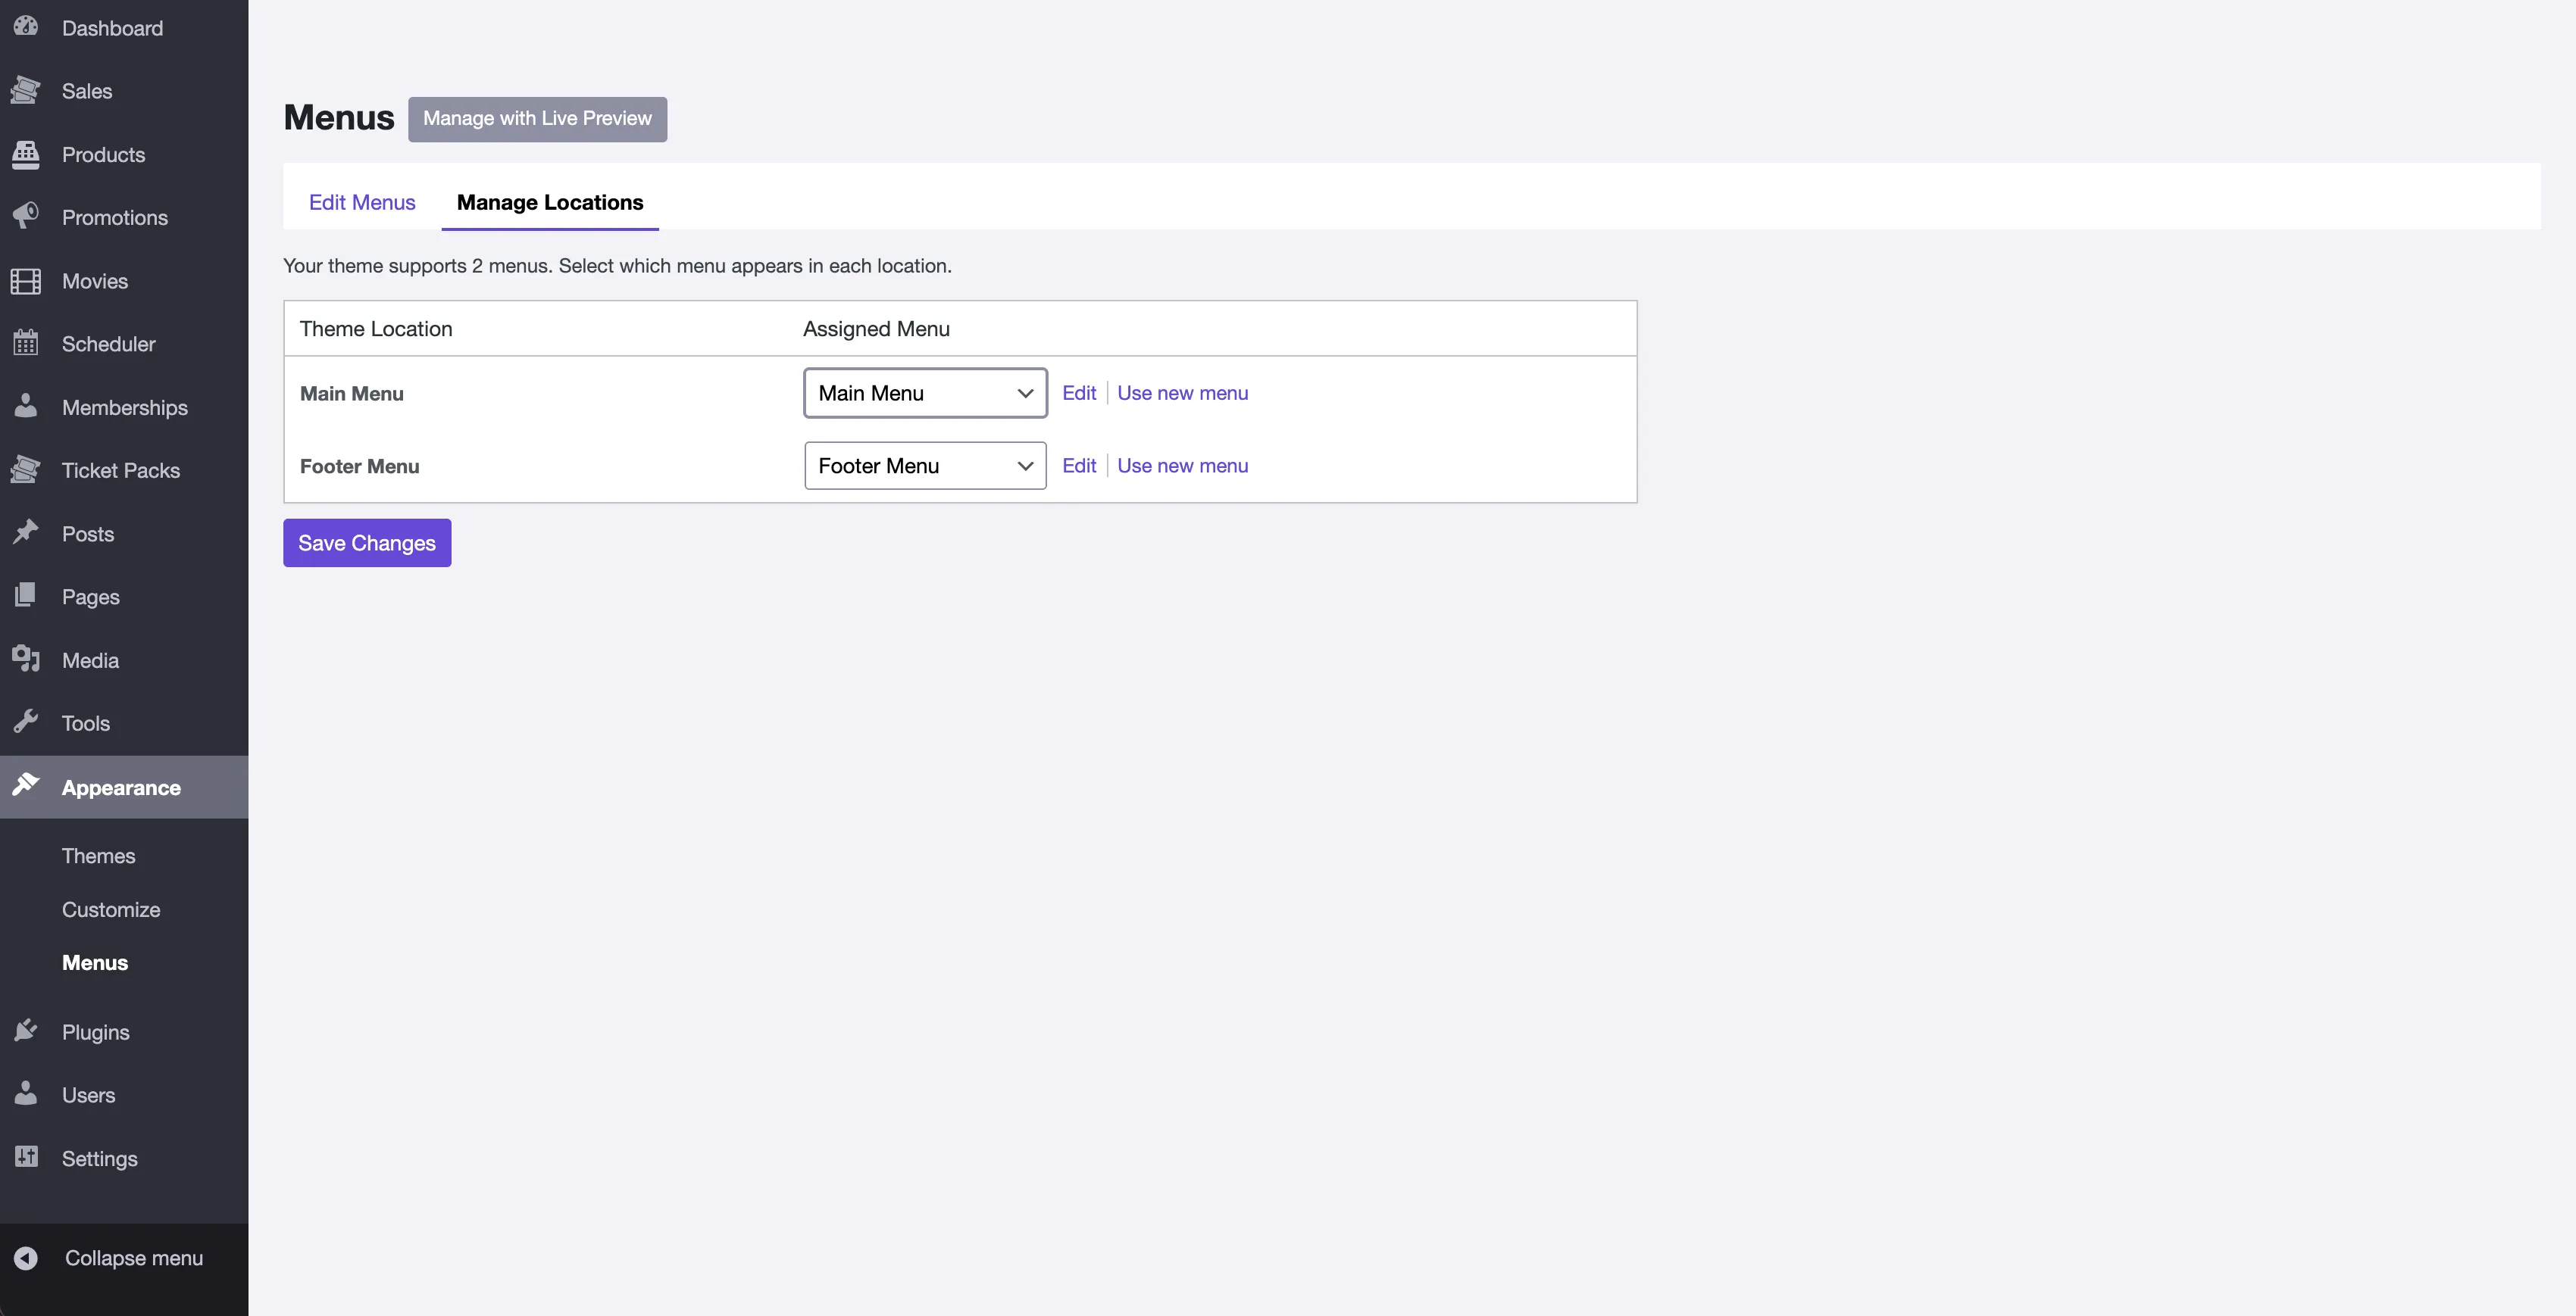Click Use new menu for Footer Menu
This screenshot has height=1316, width=2576.
1182,466
